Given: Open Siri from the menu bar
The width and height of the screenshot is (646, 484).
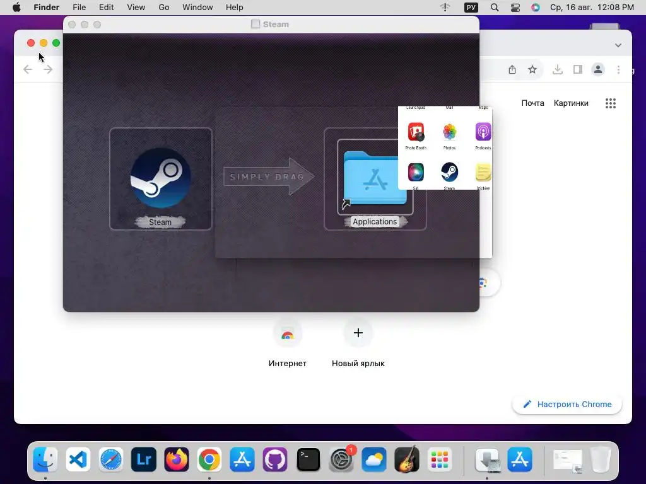Looking at the screenshot, I should tap(535, 8).
